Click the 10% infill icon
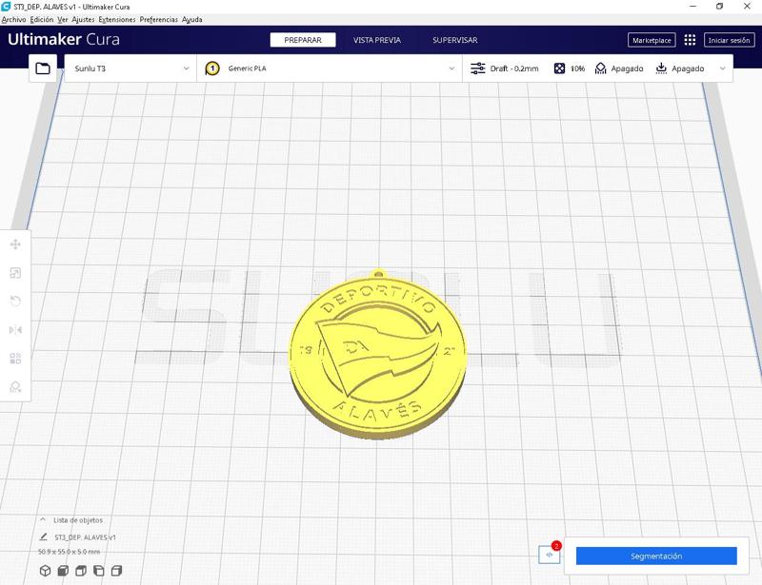The width and height of the screenshot is (762, 585). (x=559, y=68)
